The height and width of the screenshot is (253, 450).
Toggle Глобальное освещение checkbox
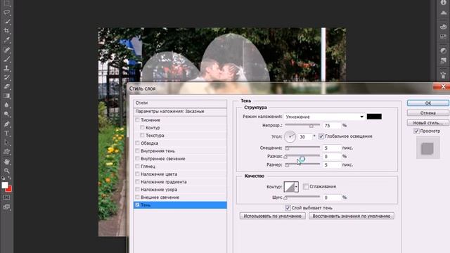(321, 136)
